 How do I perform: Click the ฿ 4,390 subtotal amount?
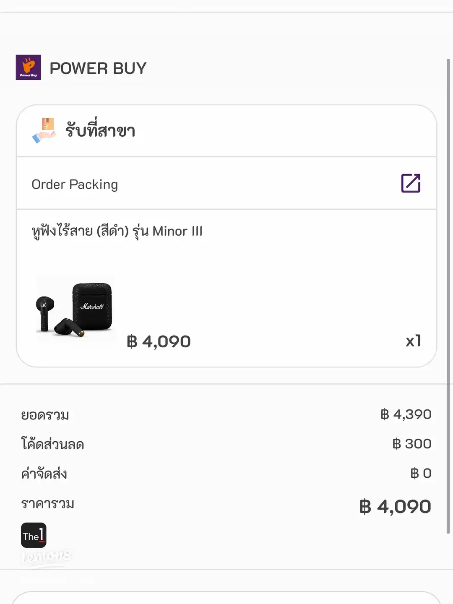[406, 414]
